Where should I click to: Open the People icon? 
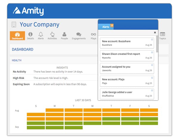[64, 34]
